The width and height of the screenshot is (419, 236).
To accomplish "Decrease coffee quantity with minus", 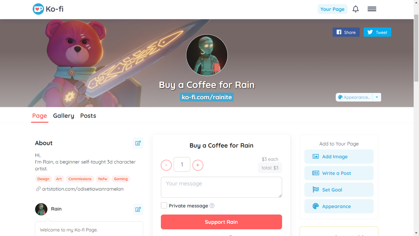I will tap(166, 165).
